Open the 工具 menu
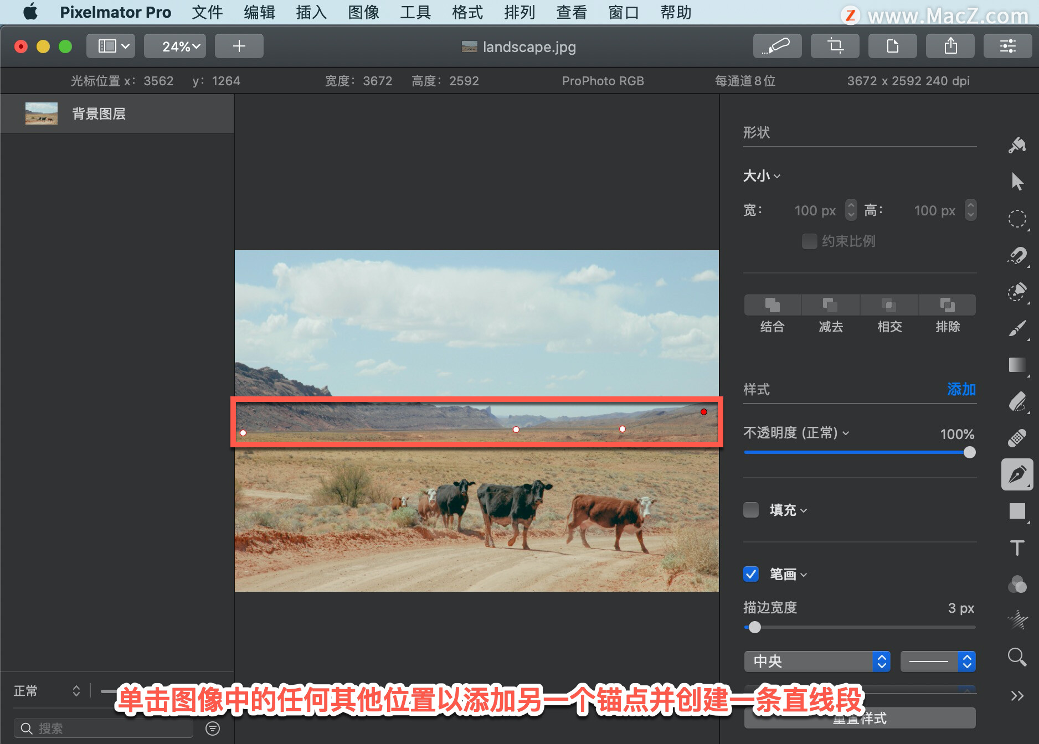This screenshot has width=1039, height=744. pos(415,12)
